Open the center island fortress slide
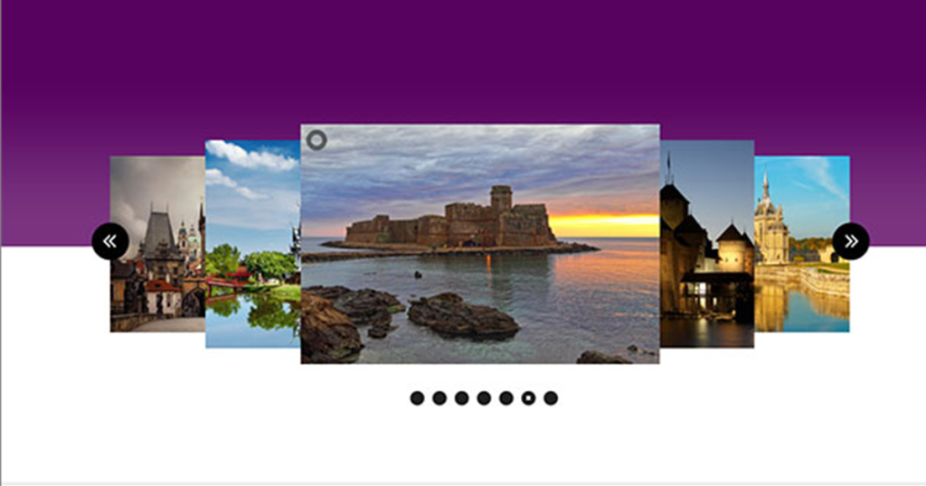Image resolution: width=926 pixels, height=486 pixels. tap(480, 244)
